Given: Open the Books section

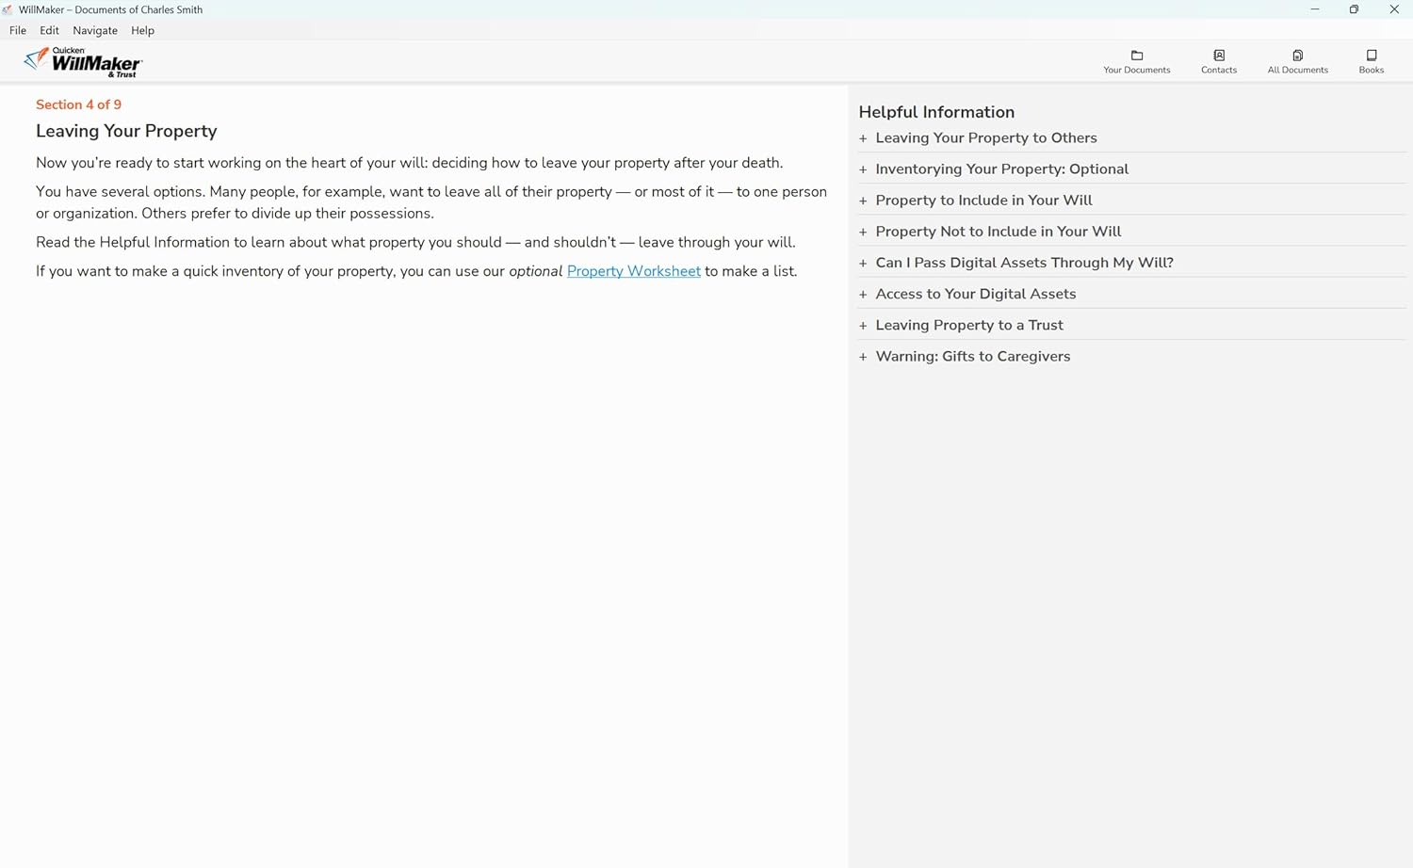Looking at the screenshot, I should pos(1371,60).
